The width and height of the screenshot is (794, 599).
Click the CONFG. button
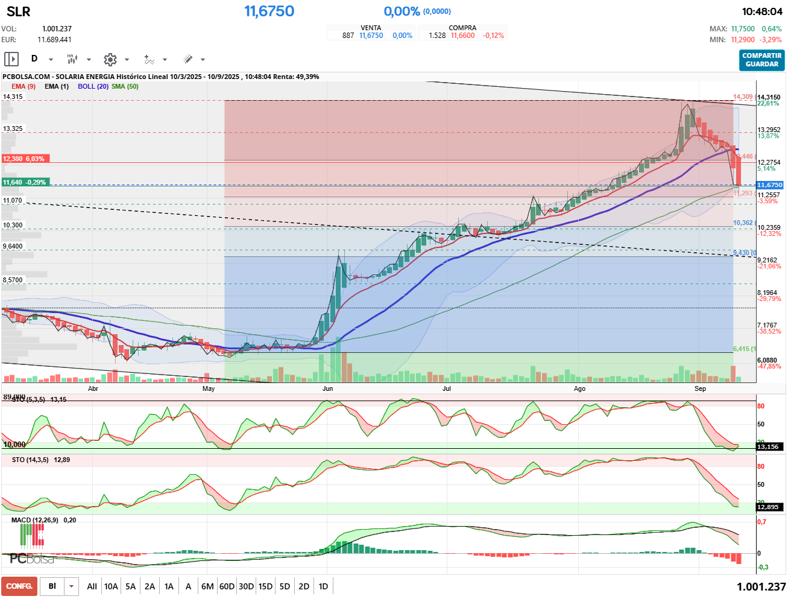click(19, 586)
